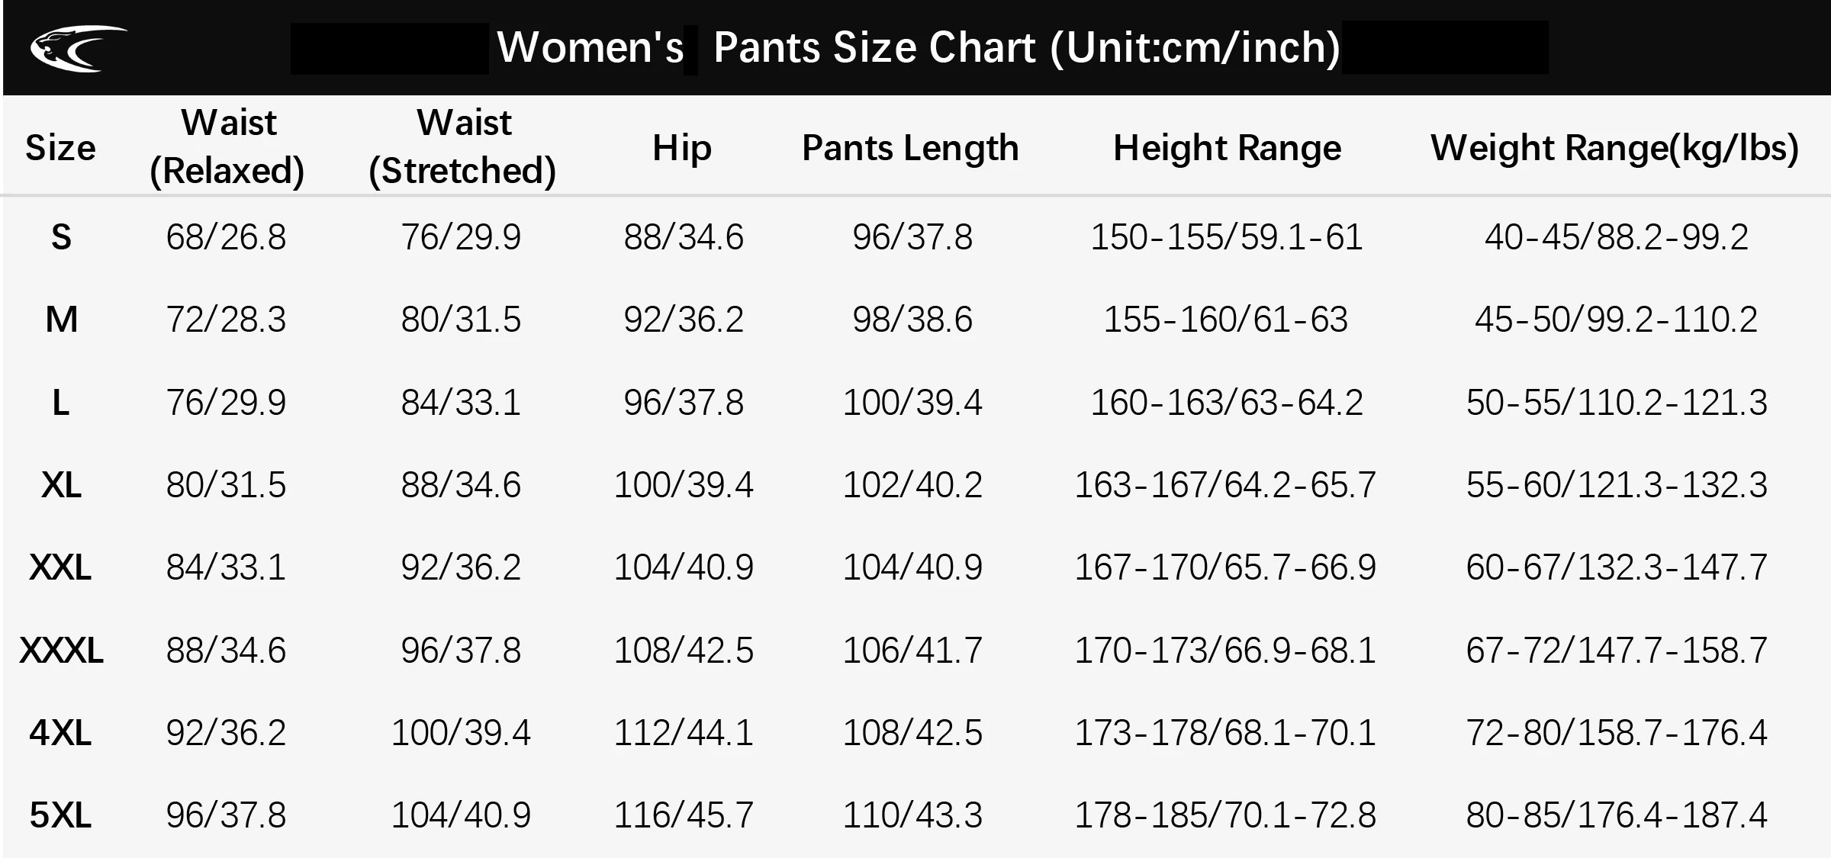This screenshot has width=1831, height=858.
Task: Click the Height Range column header
Action: tap(1227, 148)
